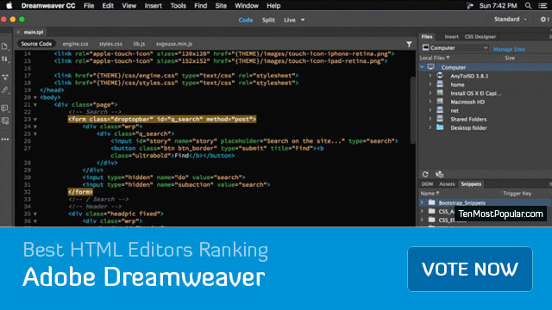Collapse the wrp div at line 24
The image size is (552, 310).
click(x=35, y=127)
